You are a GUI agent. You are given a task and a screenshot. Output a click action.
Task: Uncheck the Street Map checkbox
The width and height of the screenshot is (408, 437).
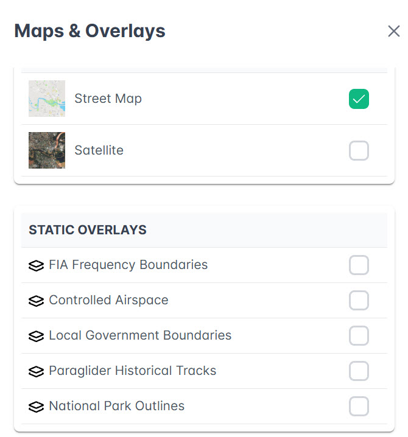(x=359, y=99)
